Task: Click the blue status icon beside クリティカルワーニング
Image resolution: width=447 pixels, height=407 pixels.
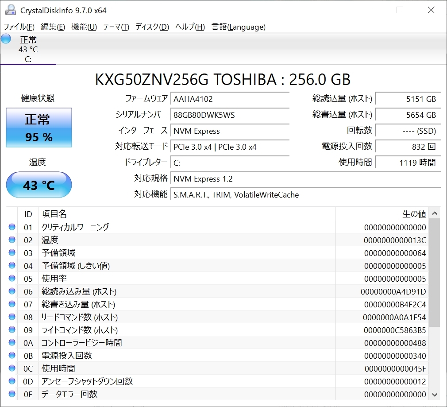Action: pos(12,227)
